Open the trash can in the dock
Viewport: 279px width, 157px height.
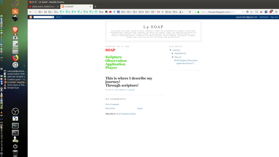click(15, 153)
